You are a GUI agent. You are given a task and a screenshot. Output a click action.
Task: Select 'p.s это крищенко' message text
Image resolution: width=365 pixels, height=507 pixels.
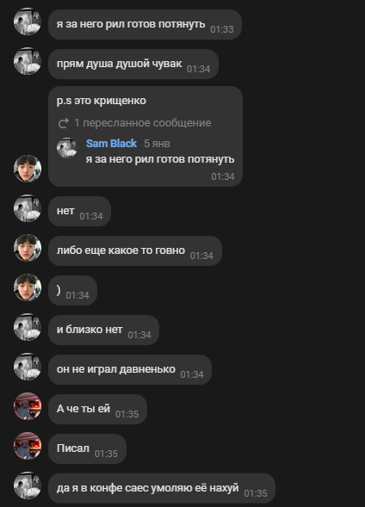click(x=102, y=101)
